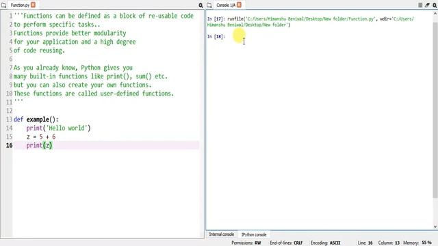Click the Column: 13 status entry
The height and width of the screenshot is (246, 438).
point(389,243)
